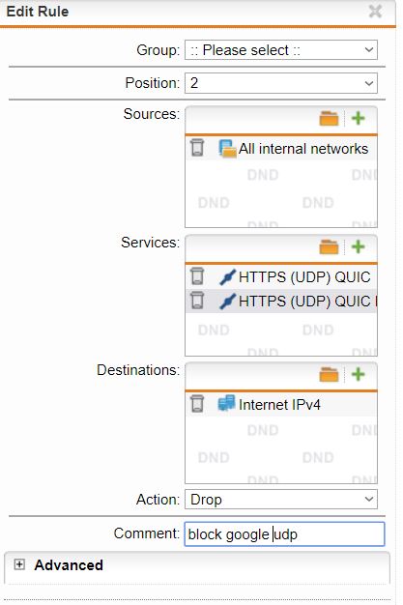403x605 pixels.
Task: Open the Group dropdown
Action: (x=281, y=50)
